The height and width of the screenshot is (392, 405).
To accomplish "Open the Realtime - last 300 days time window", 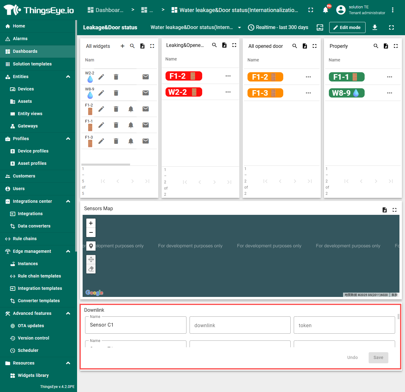I will coord(278,27).
